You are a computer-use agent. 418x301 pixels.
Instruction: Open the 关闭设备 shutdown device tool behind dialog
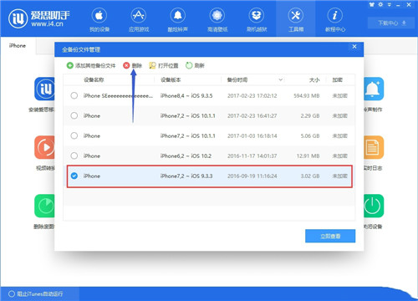point(374,212)
